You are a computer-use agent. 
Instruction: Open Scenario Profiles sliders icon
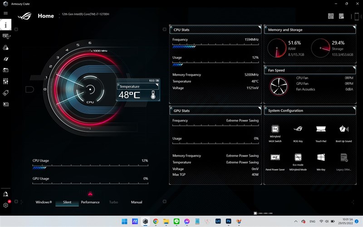click(x=6, y=81)
